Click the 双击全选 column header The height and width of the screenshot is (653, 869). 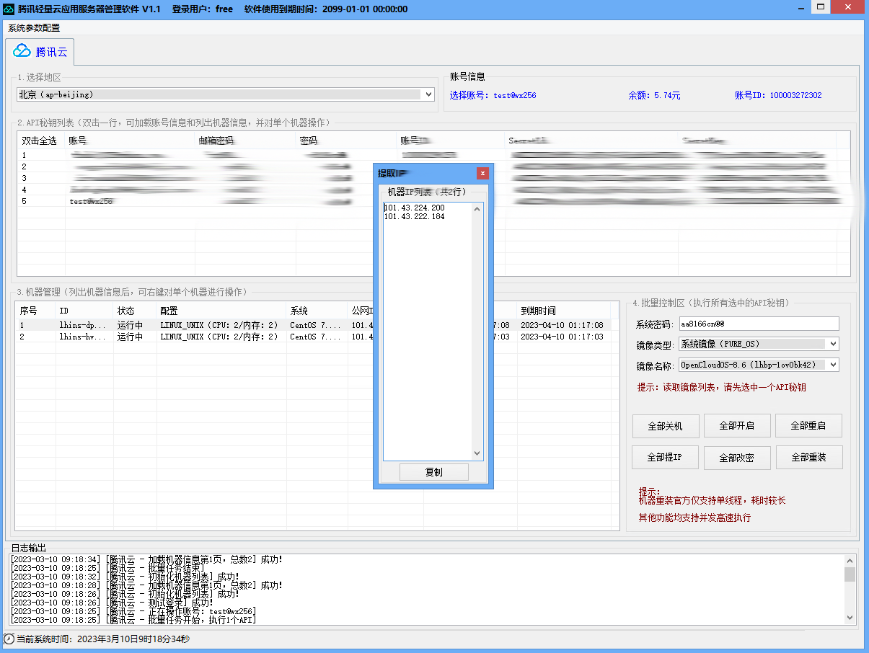coord(40,141)
